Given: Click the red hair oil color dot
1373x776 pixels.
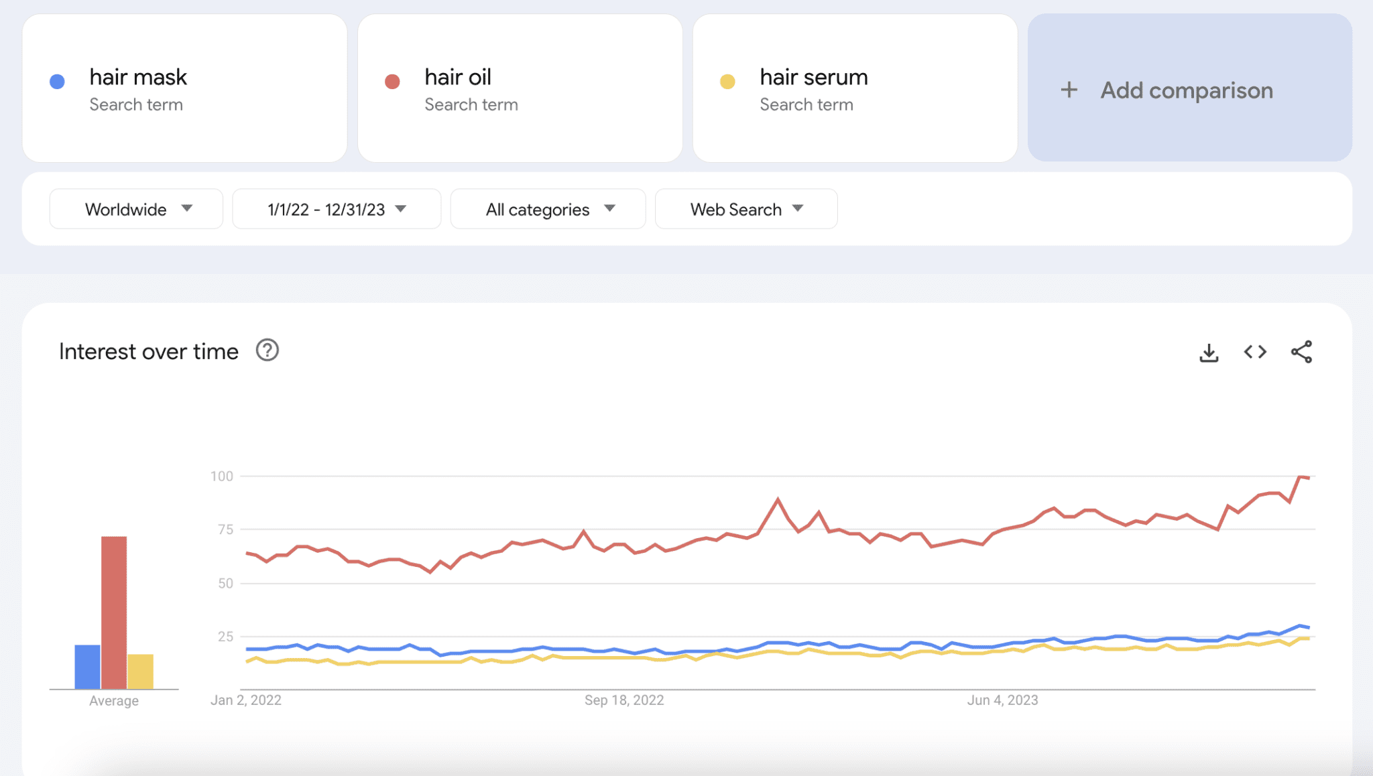Looking at the screenshot, I should (392, 82).
